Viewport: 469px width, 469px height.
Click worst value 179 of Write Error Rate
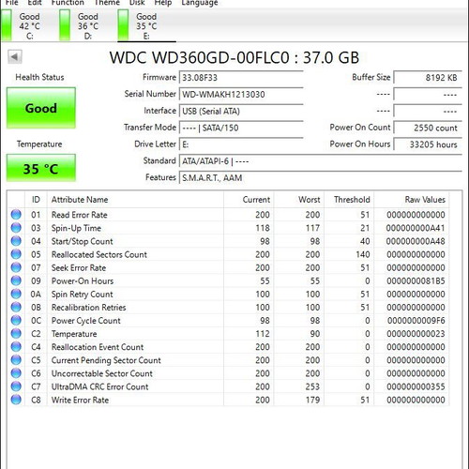pos(312,400)
